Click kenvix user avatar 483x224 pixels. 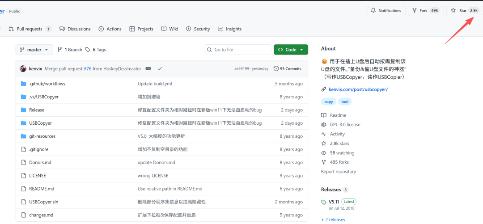(23, 69)
